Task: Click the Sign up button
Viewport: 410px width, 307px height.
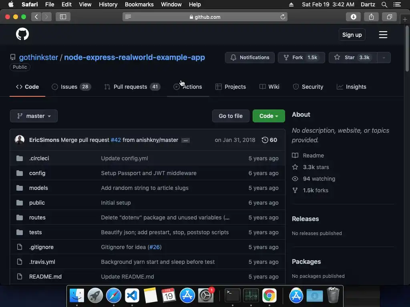Action: pyautogui.click(x=352, y=35)
